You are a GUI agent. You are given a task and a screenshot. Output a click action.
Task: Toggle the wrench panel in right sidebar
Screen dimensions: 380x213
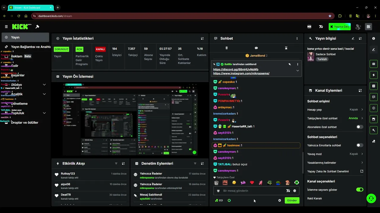click(x=373, y=130)
